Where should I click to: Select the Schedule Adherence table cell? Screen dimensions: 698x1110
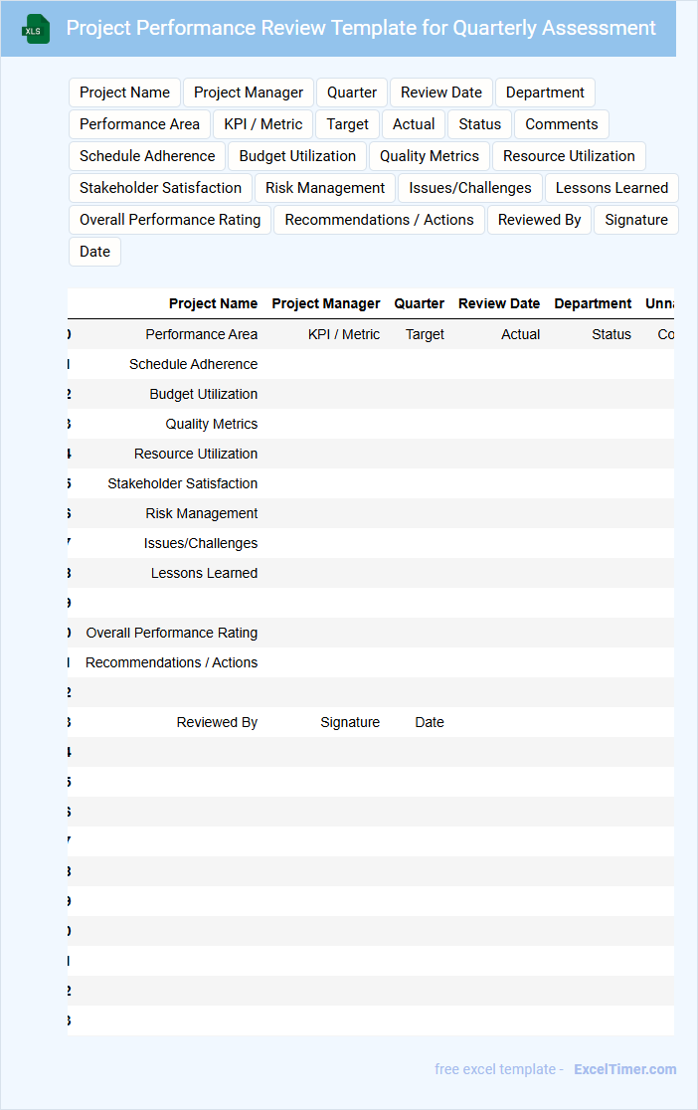tap(193, 364)
